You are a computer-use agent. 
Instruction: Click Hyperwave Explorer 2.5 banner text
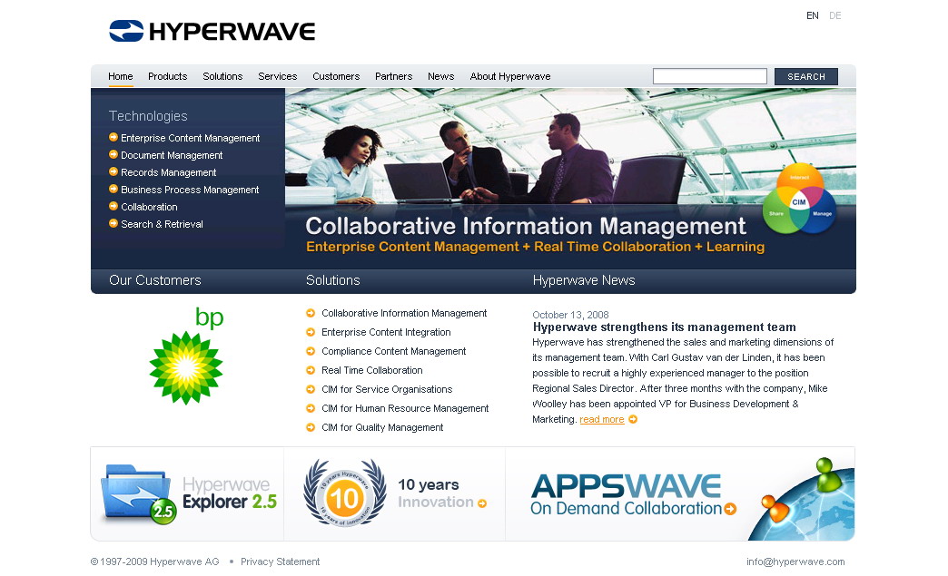[230, 493]
